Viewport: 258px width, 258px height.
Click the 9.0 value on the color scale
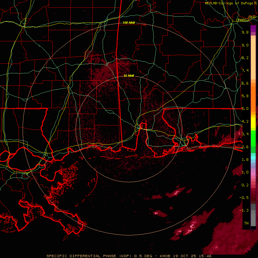click(245, 45)
